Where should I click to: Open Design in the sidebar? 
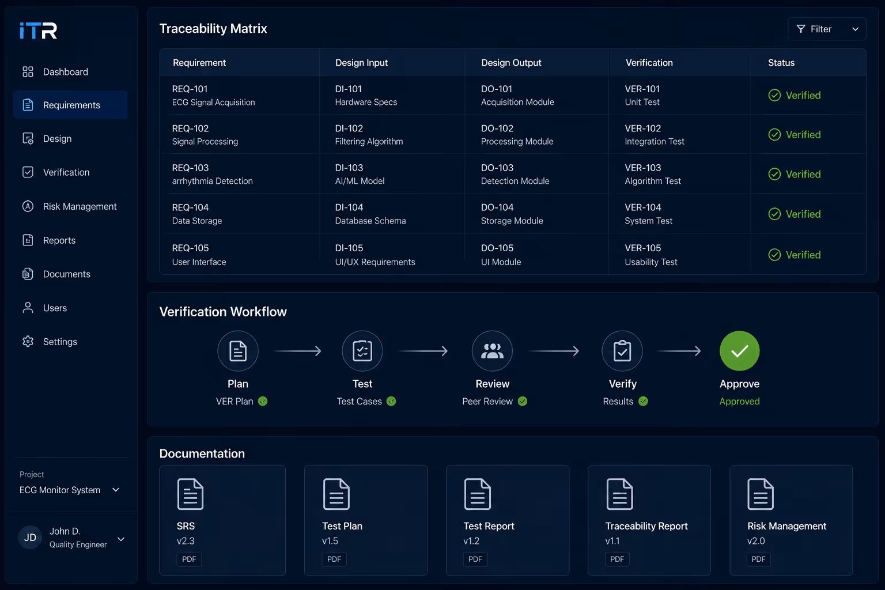pyautogui.click(x=70, y=138)
